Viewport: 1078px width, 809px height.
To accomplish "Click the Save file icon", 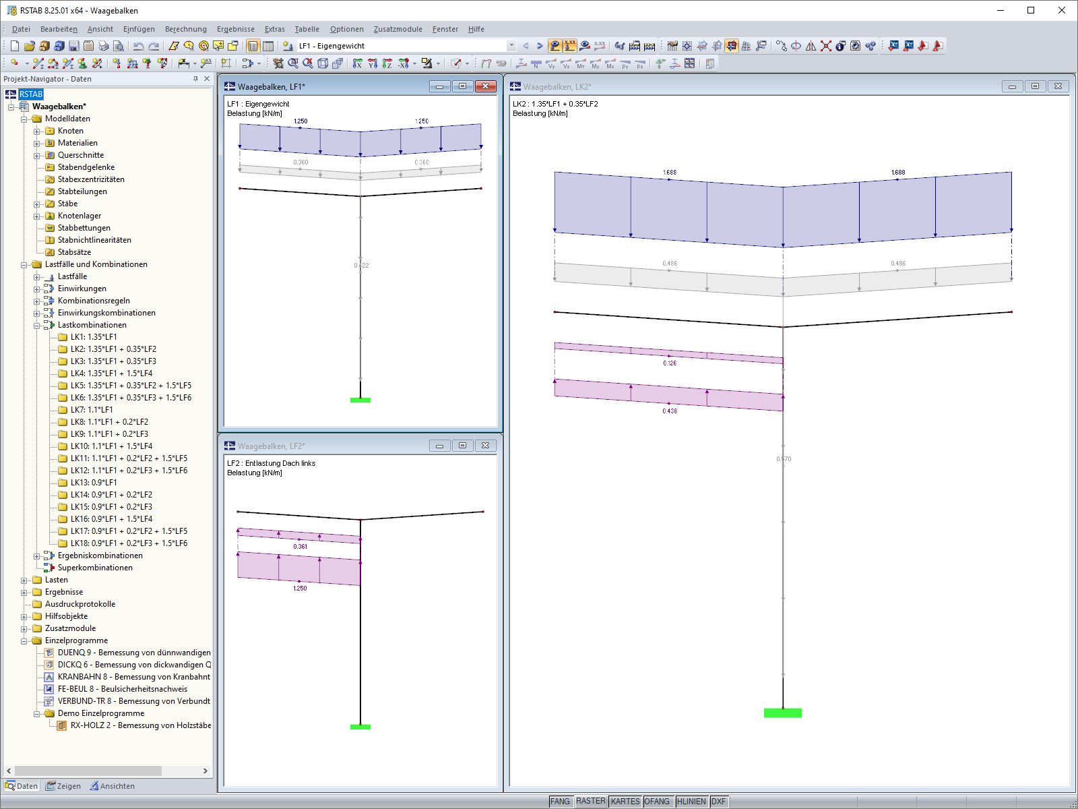I will click(73, 46).
